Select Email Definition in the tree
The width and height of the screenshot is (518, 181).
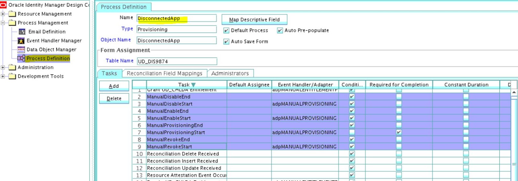tap(47, 32)
